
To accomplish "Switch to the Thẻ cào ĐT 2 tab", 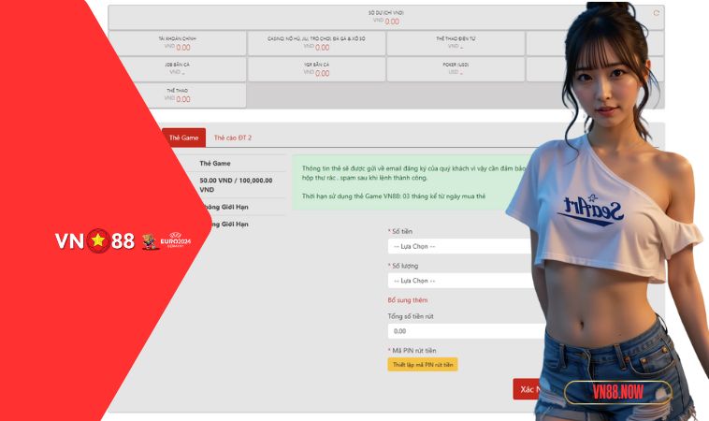I will [232, 138].
